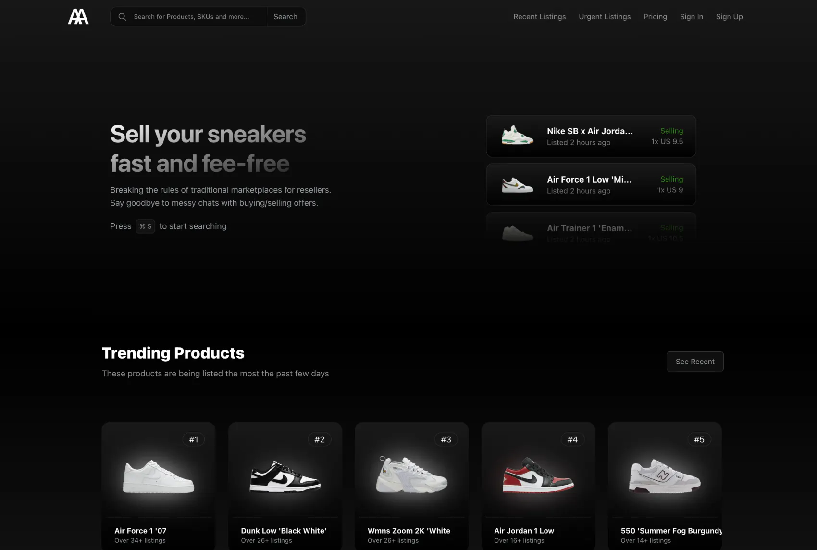Click the Search button
Screen dimensions: 817x550
coord(285,17)
